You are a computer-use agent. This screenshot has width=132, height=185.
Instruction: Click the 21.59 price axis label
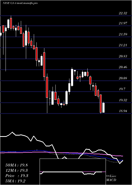[123, 34]
